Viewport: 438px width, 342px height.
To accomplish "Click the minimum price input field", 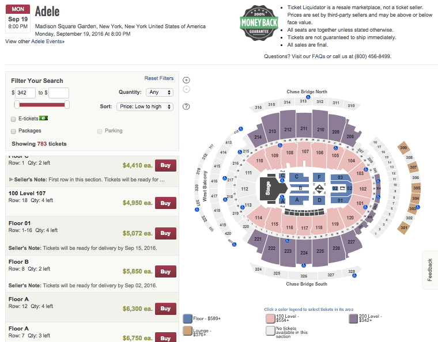I will (x=26, y=93).
